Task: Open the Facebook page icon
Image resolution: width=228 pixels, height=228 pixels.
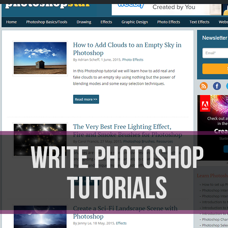Action: pyautogui.click(x=217, y=86)
